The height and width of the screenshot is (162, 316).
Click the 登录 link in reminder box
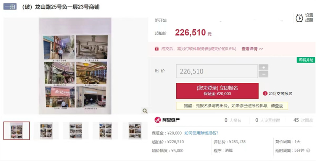(x=279, y=106)
